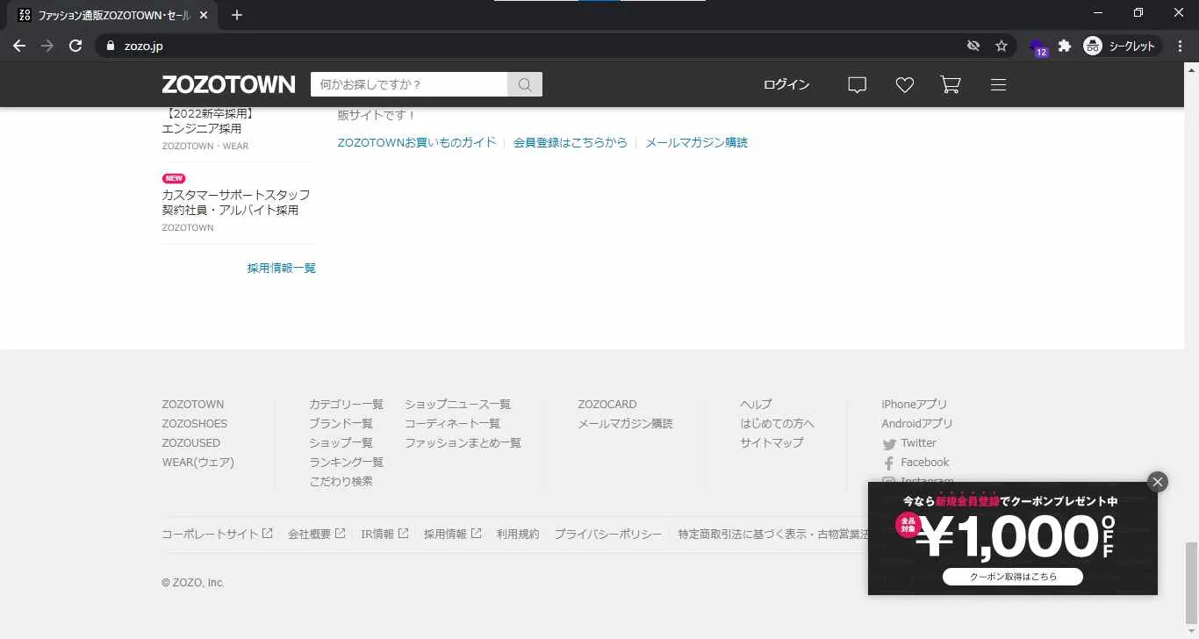Open ブランド一覧 footer link
The width and height of the screenshot is (1199, 639).
[341, 424]
